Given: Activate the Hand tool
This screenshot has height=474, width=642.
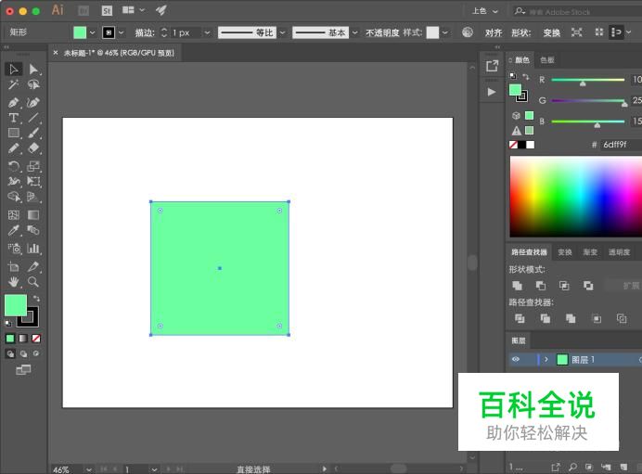Looking at the screenshot, I should (14, 281).
